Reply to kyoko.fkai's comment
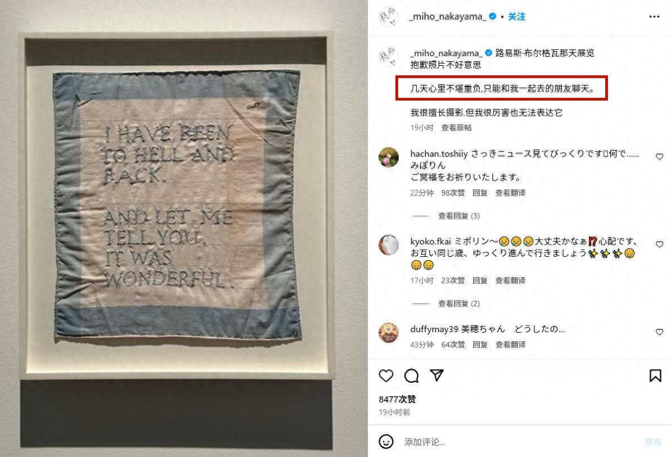The height and width of the screenshot is (457, 671). pyautogui.click(x=480, y=280)
